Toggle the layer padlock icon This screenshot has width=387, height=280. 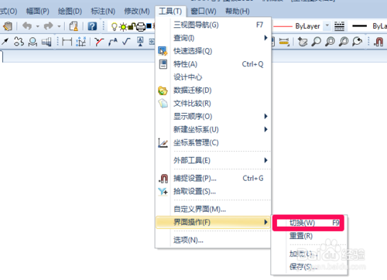[132, 26]
